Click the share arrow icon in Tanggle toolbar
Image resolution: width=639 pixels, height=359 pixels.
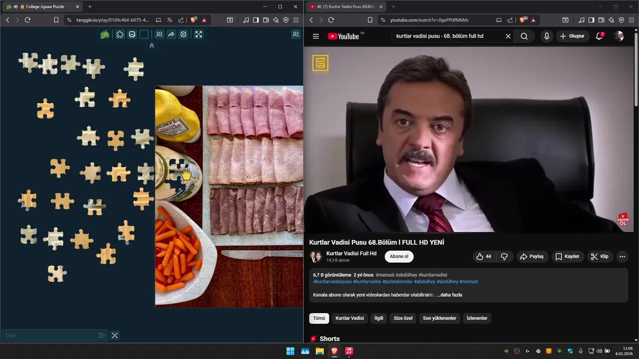pos(171,34)
